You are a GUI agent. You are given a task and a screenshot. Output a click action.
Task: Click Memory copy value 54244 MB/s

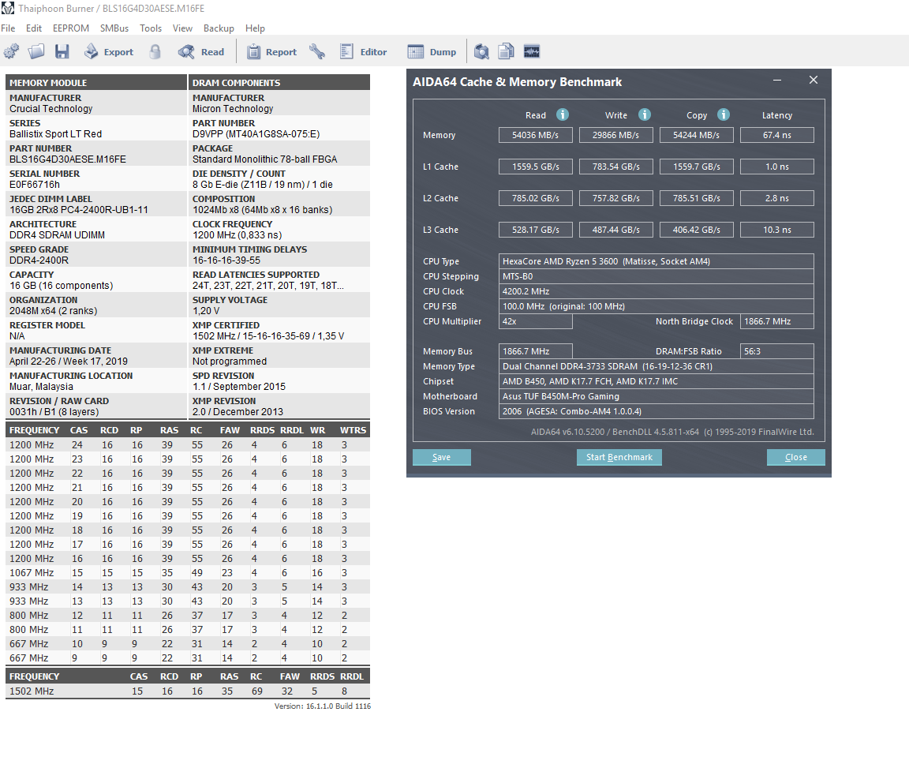coord(696,134)
